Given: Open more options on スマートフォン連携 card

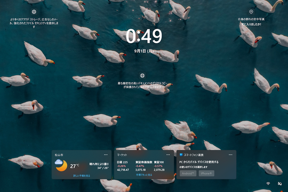Looking at the screenshot, I should 230,155.
